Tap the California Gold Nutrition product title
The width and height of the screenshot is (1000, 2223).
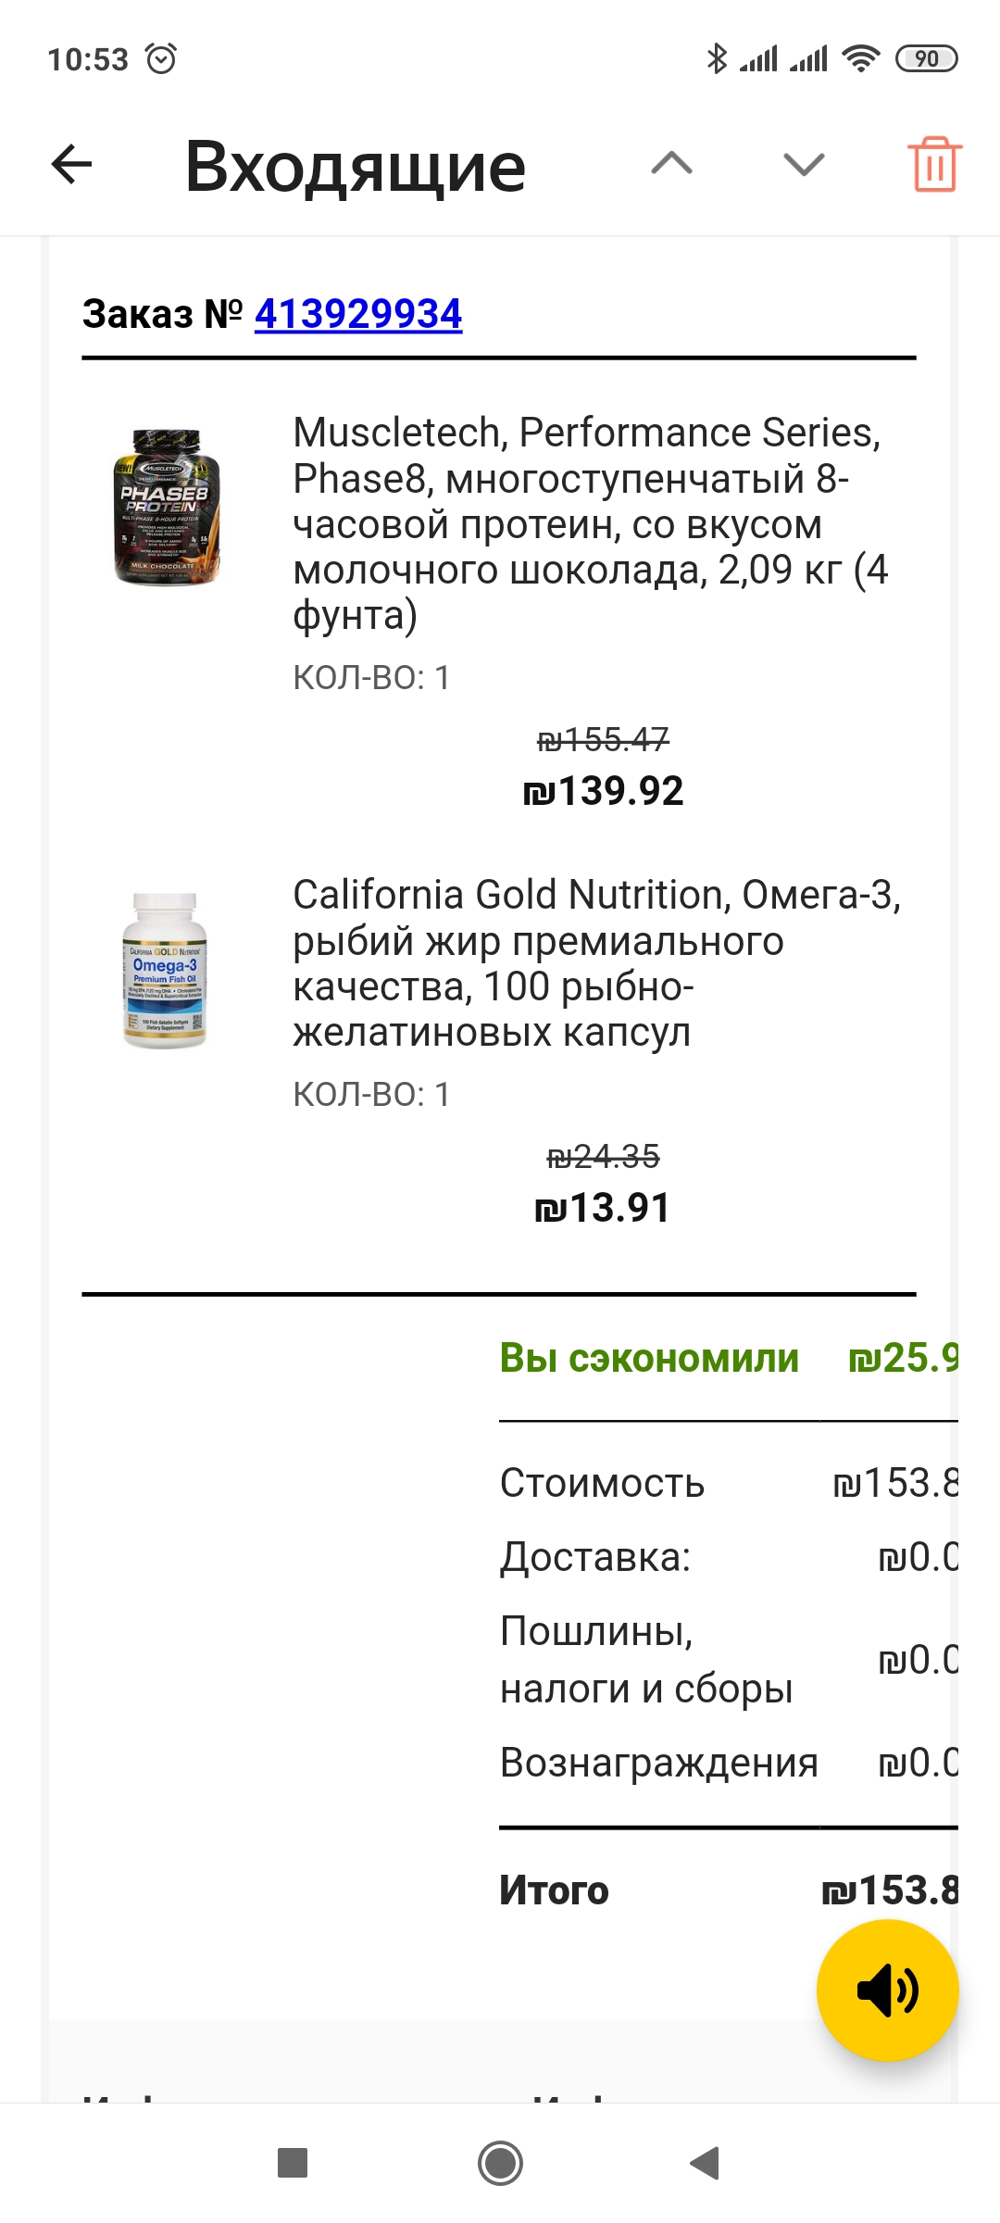coord(596,963)
